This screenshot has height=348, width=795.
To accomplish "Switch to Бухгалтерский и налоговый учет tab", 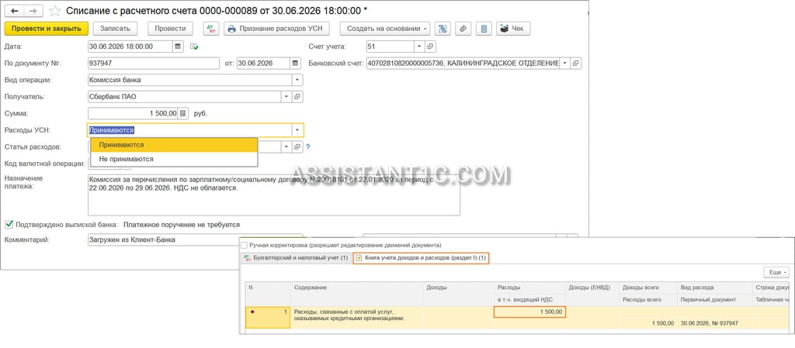I will (296, 258).
